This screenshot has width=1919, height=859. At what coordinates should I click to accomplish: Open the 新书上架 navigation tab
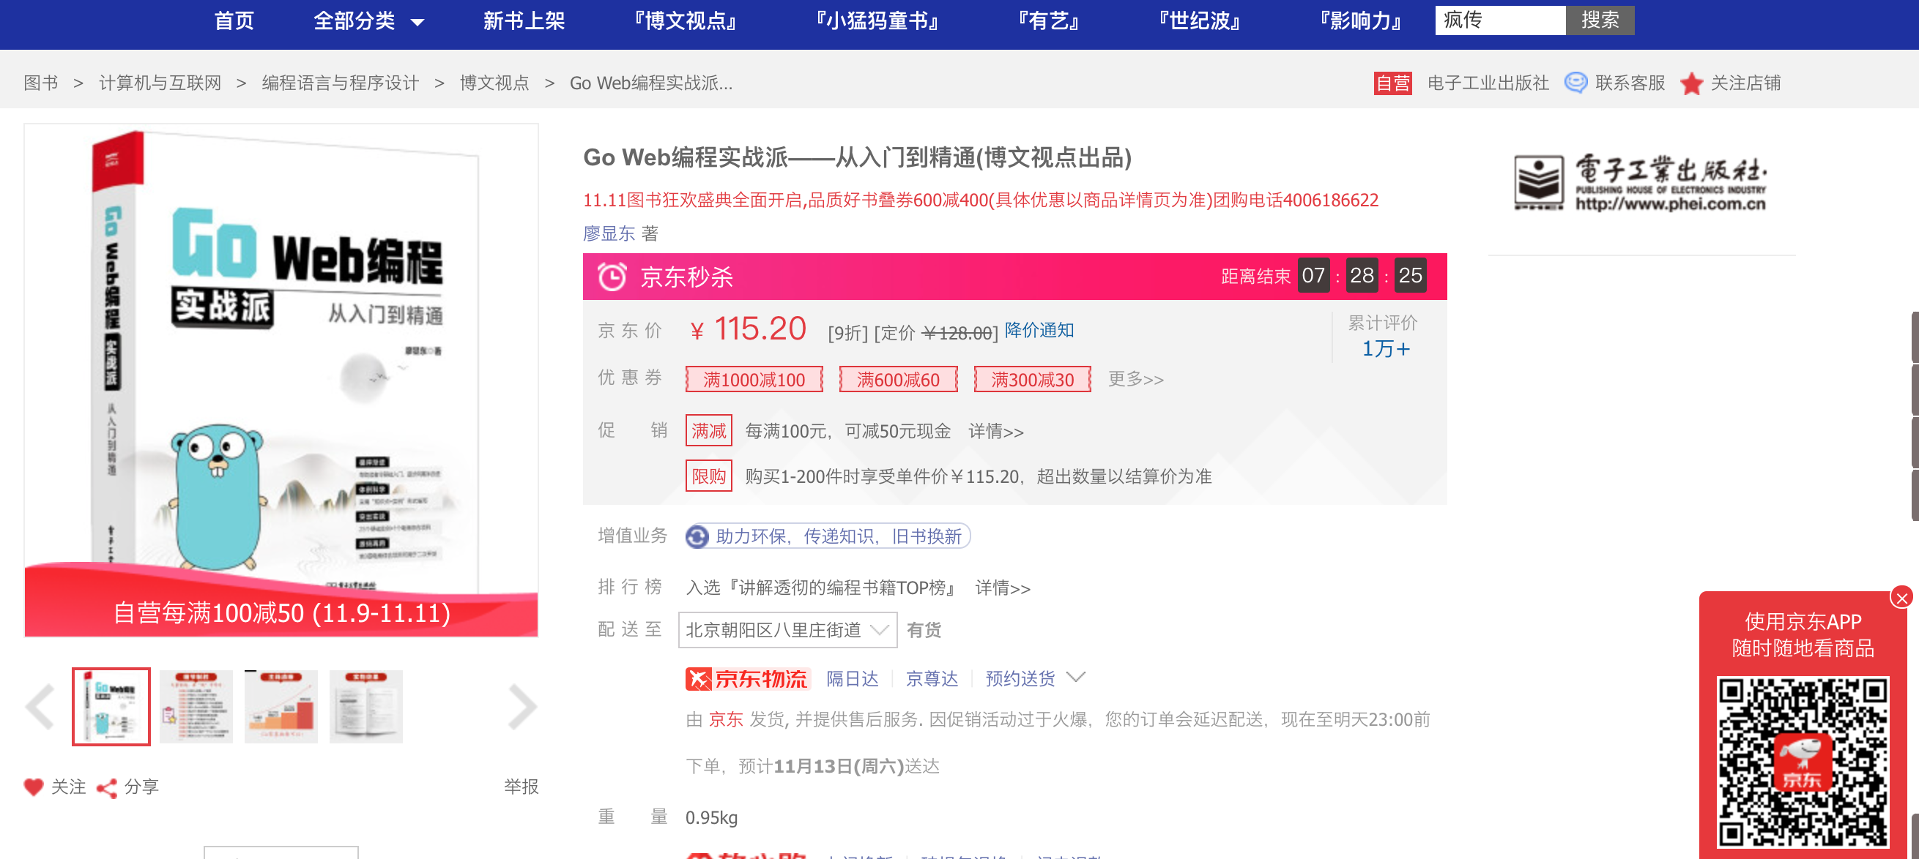point(524,20)
